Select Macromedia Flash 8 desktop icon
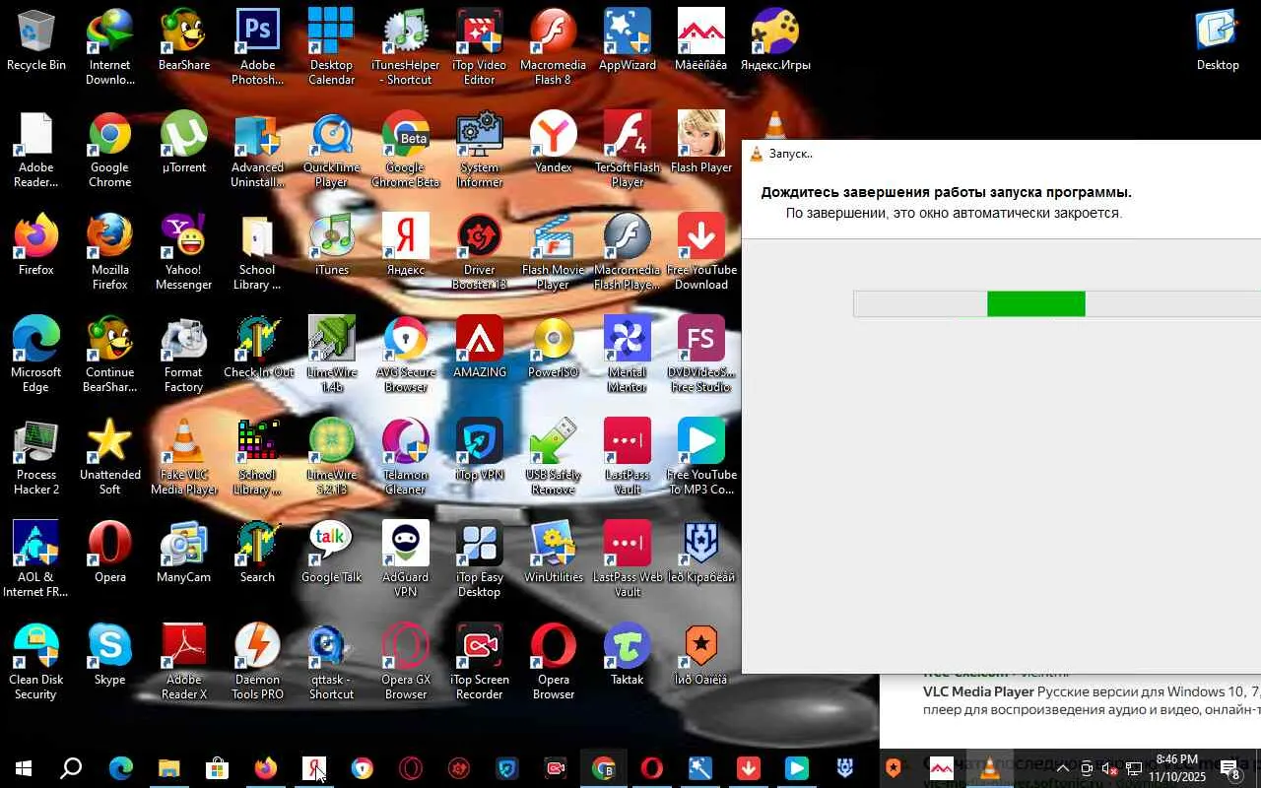 554,47
